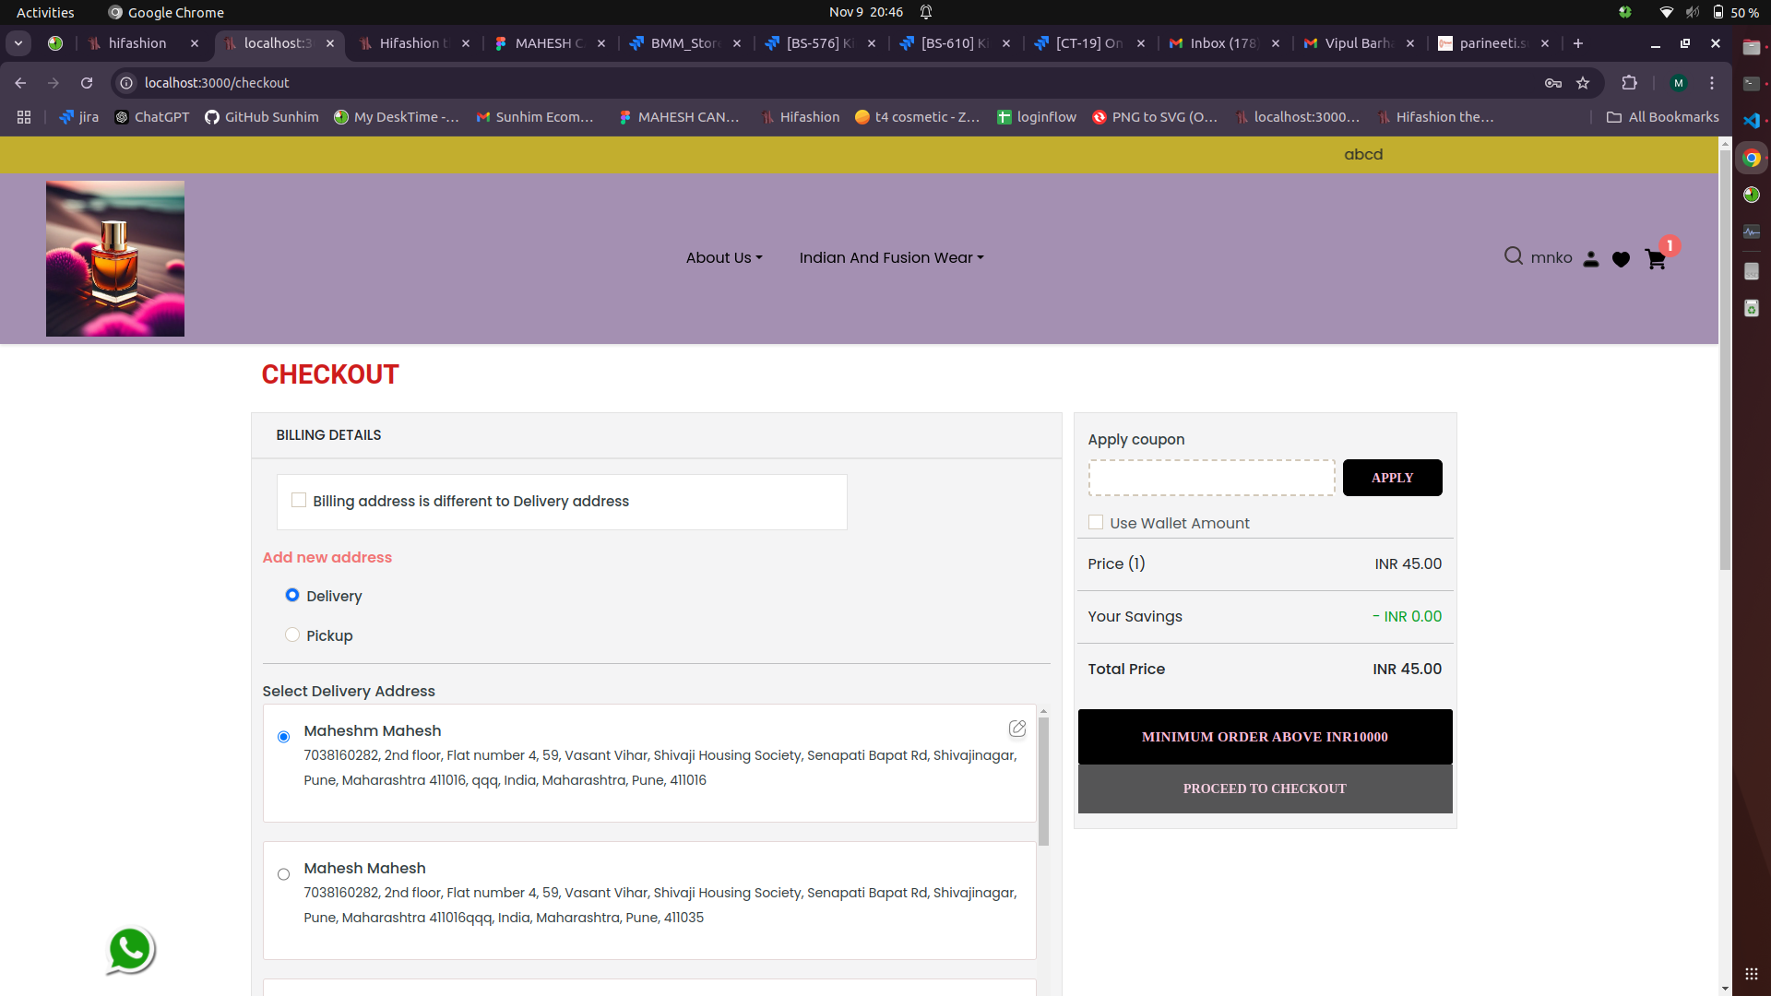The image size is (1771, 996).
Task: Switch to the BMM_Store tab
Action: coord(686,43)
